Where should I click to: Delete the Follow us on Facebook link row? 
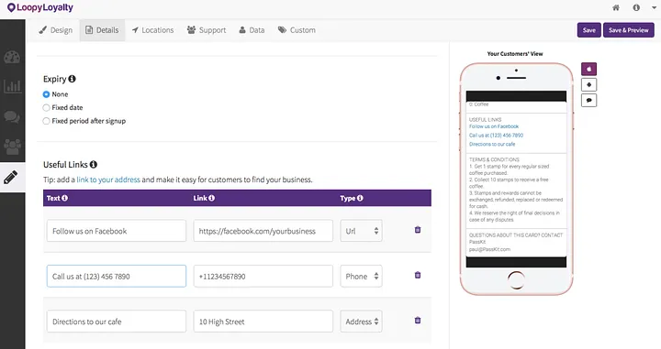click(x=418, y=230)
